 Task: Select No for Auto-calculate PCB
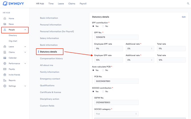coord(103,70)
